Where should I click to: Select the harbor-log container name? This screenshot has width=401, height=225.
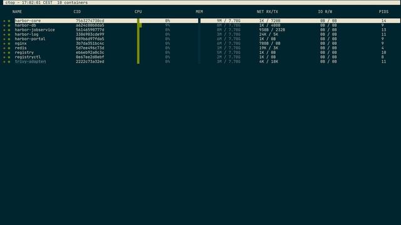coord(26,34)
